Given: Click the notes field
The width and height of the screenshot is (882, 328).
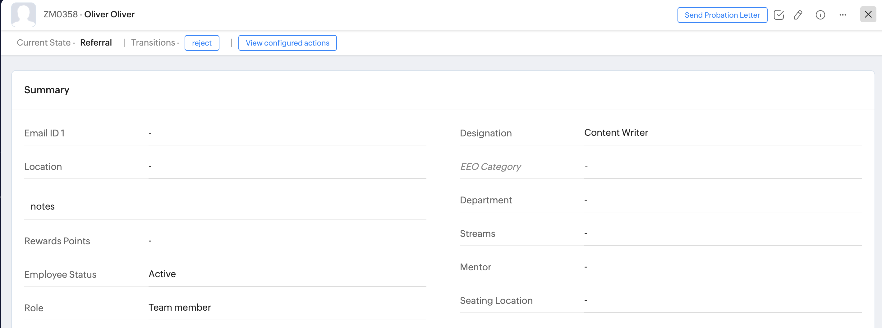Looking at the screenshot, I should tap(43, 206).
